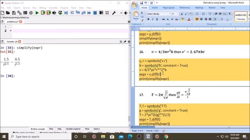Toggle Subscript formatting in Word
Image resolution: width=250 pixels, height=140 pixels.
click(x=168, y=19)
